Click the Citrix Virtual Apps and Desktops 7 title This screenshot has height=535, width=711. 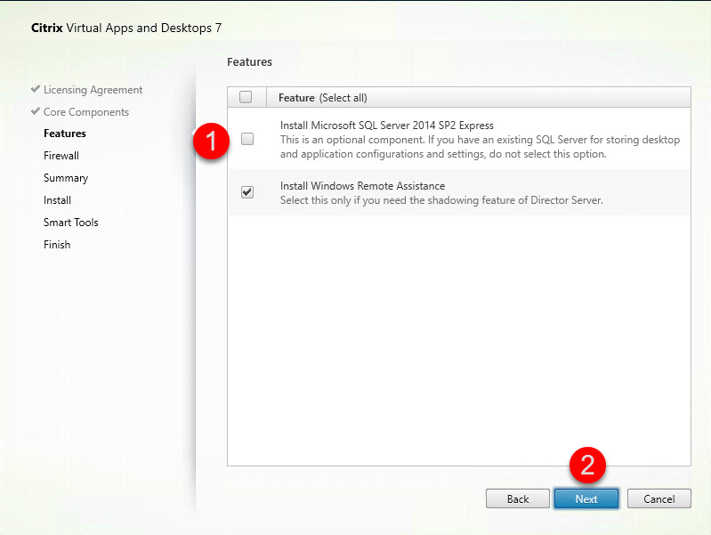coord(126,28)
